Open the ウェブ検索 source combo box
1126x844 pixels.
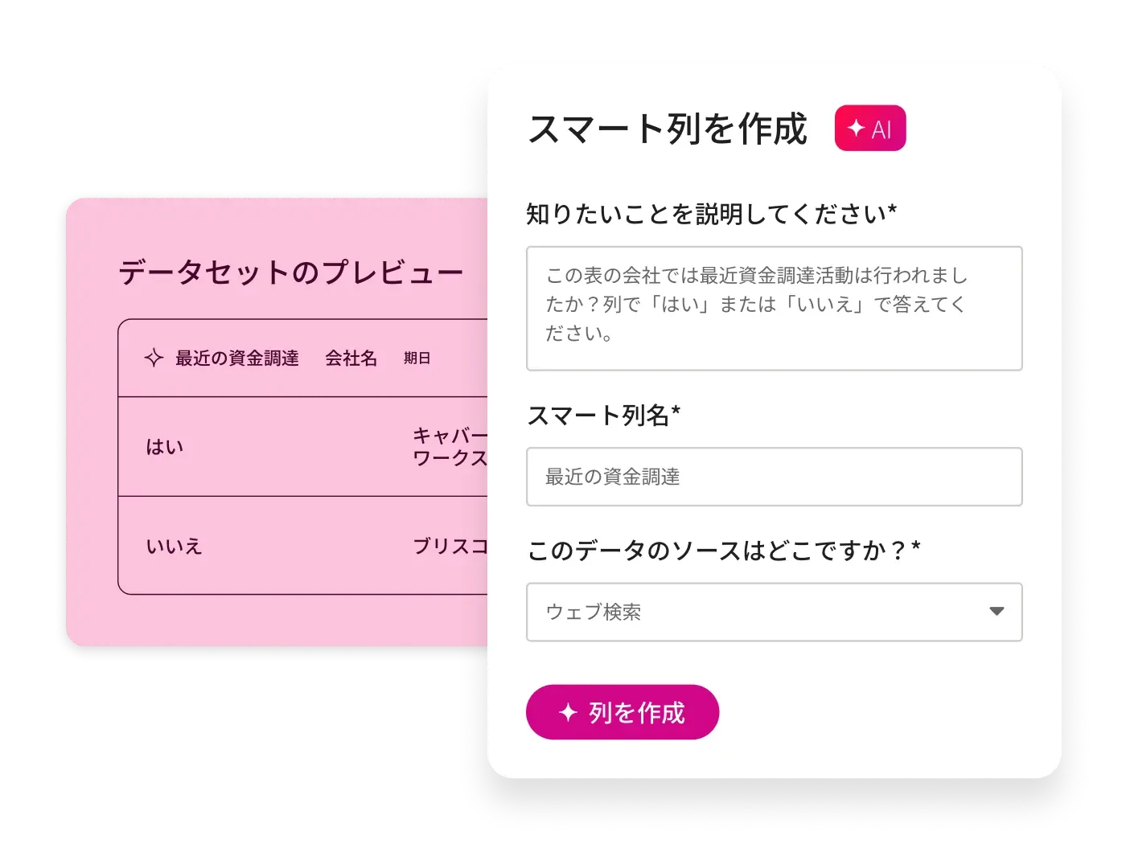coord(774,613)
